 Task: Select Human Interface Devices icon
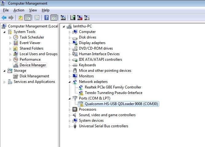75,54
